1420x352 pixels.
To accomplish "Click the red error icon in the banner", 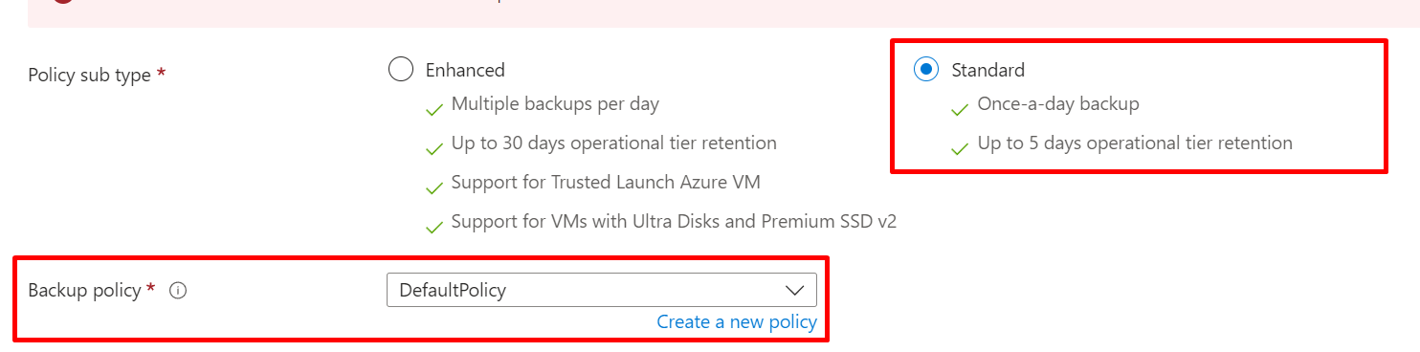I will tap(63, 3).
